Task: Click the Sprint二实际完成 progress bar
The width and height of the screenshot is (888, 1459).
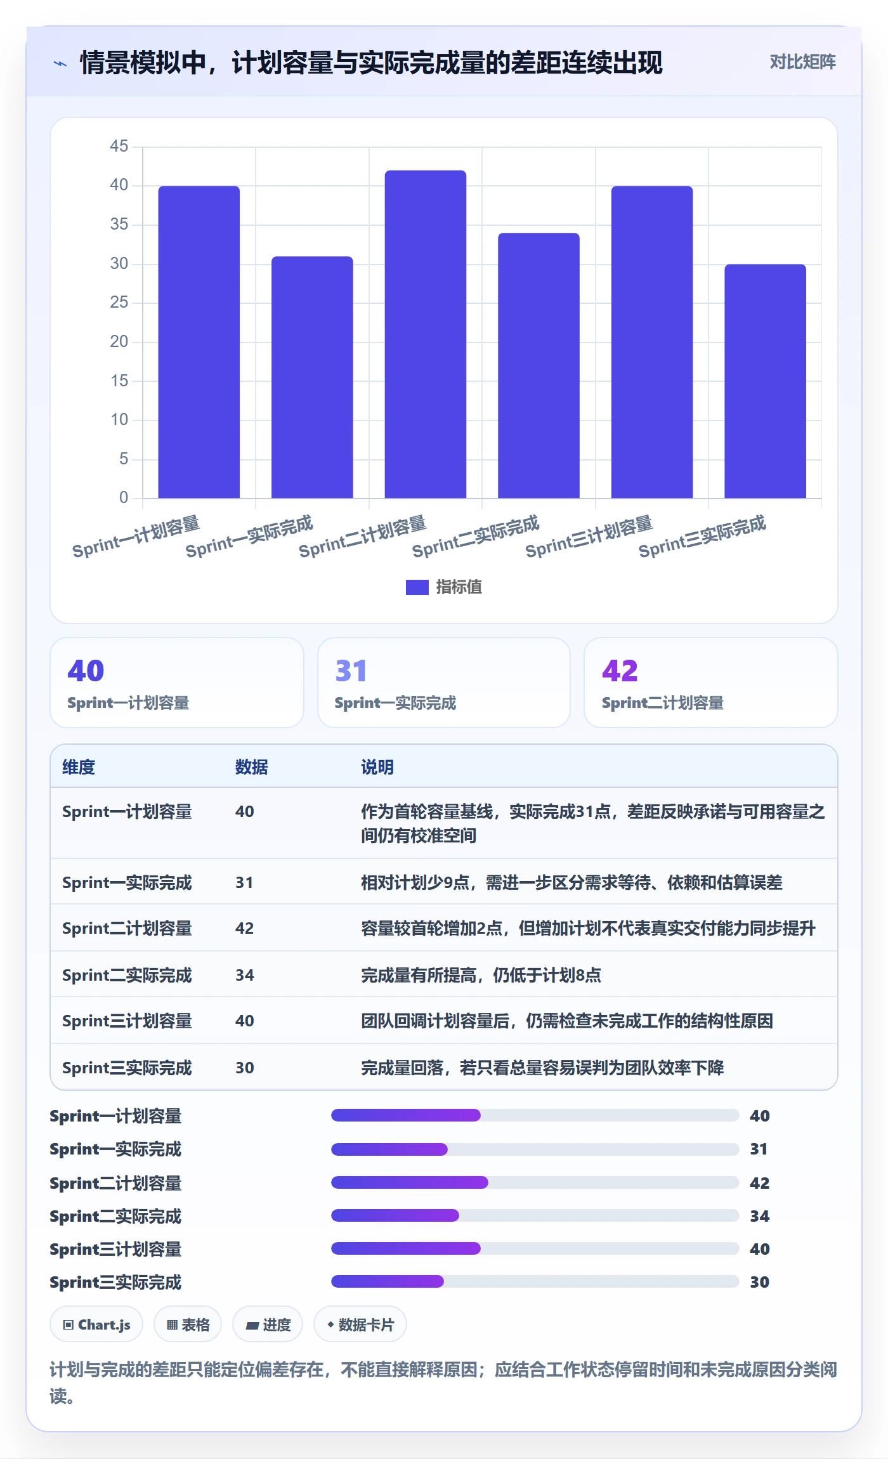Action: pyautogui.click(x=535, y=1215)
